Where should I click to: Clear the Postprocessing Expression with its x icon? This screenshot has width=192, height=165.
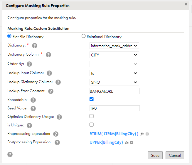[x=132, y=142]
